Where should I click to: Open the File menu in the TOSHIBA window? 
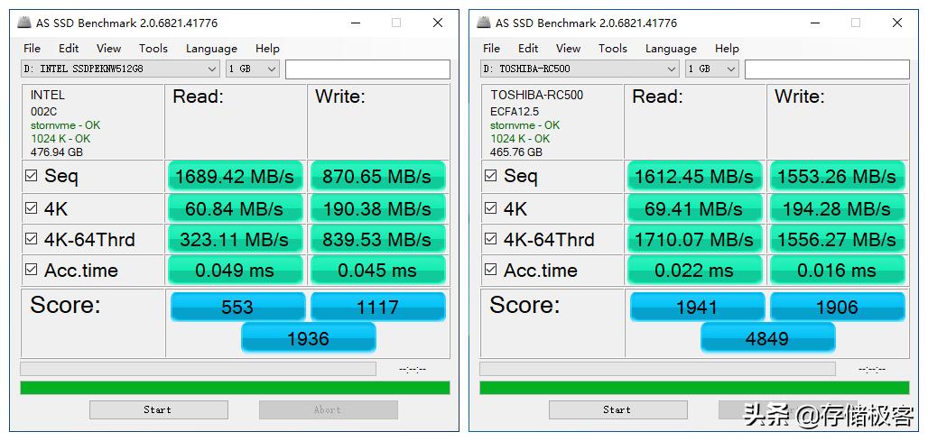pos(491,49)
